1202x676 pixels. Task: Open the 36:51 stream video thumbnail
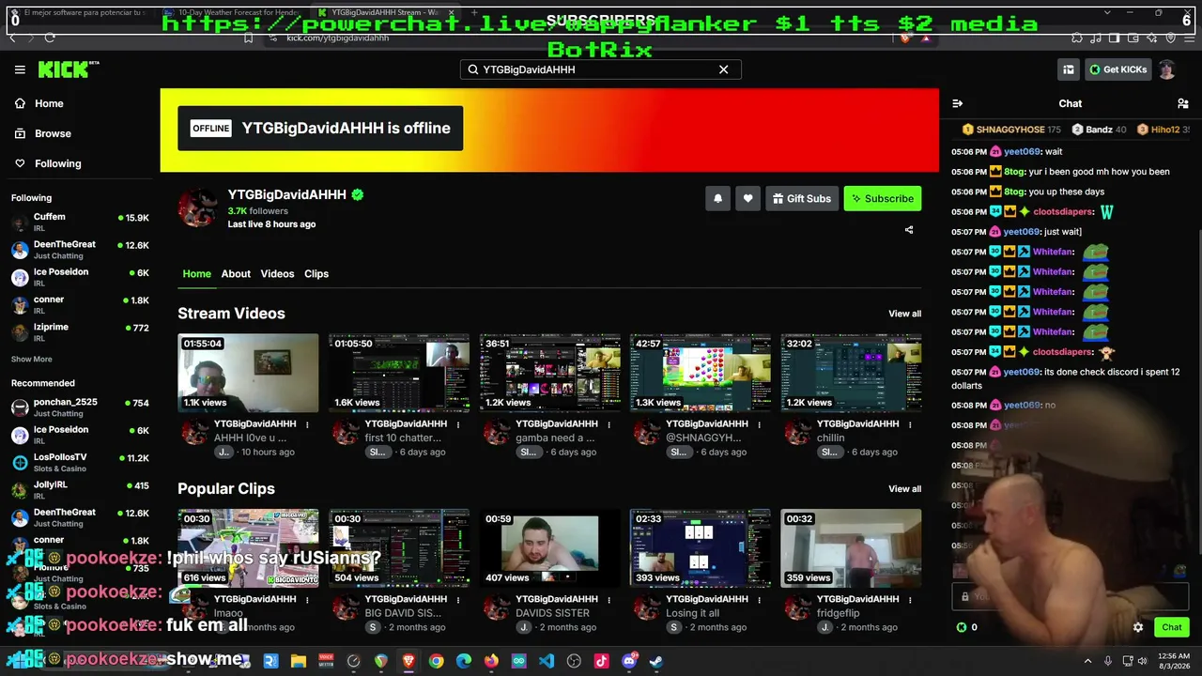pyautogui.click(x=549, y=373)
